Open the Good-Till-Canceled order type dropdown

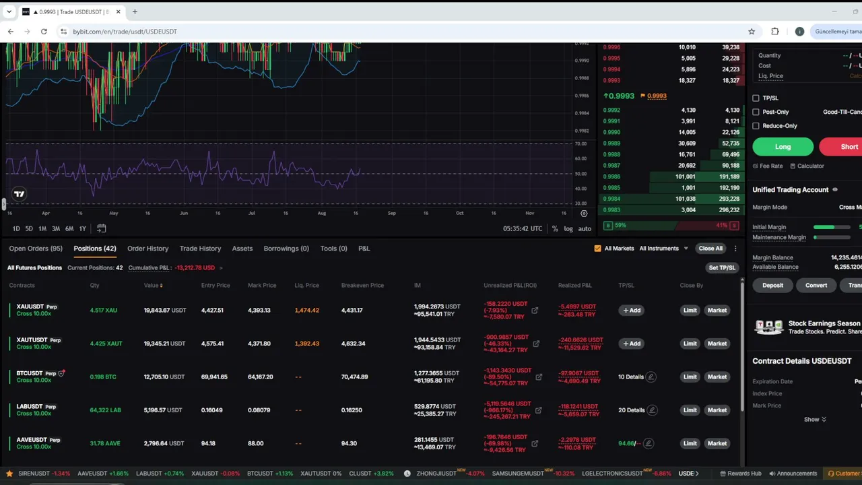click(x=842, y=112)
